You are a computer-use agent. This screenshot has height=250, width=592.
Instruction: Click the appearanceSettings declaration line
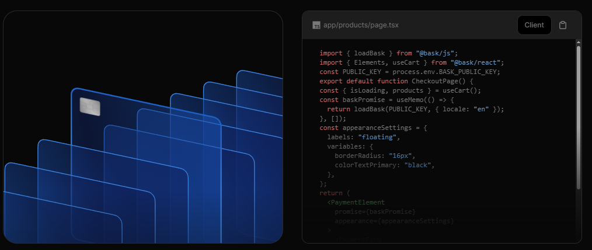[x=373, y=128]
